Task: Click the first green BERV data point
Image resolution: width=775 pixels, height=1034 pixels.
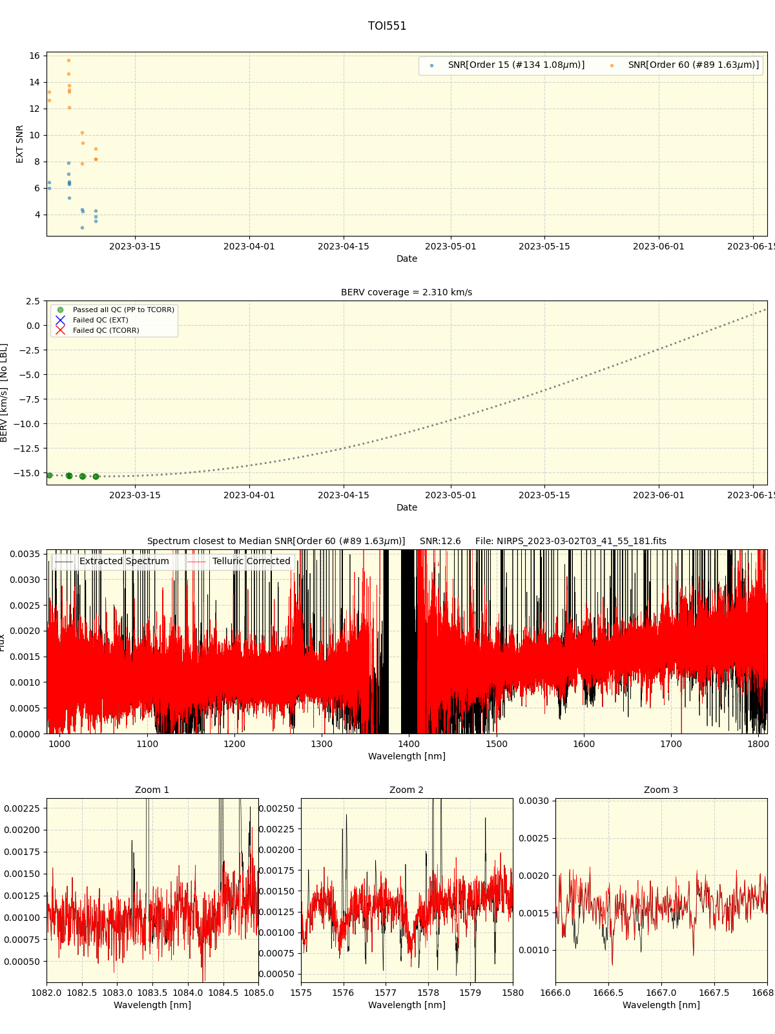Action: [x=49, y=475]
